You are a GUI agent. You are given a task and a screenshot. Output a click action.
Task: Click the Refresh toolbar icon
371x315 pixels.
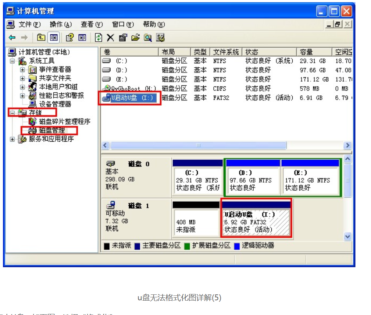tap(99, 38)
